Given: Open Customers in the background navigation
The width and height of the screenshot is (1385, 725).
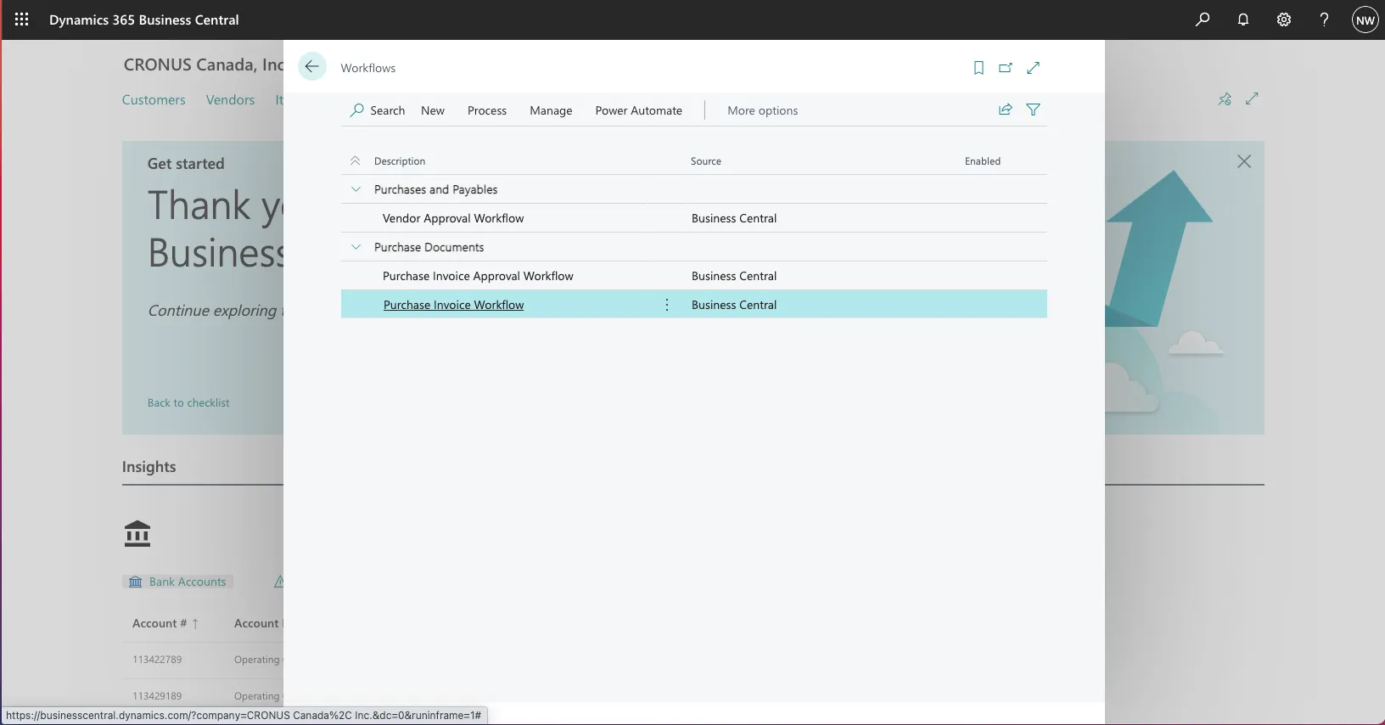Looking at the screenshot, I should click(x=154, y=100).
